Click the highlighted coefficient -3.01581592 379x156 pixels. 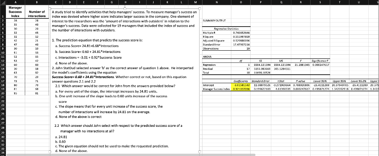click(x=241, y=85)
